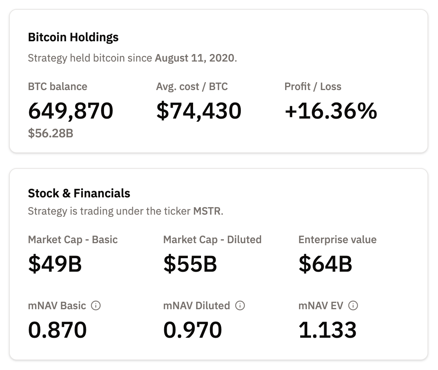Click the Market Cap - Basic value $49B
Viewport: 438px width, 370px height.
click(54, 264)
